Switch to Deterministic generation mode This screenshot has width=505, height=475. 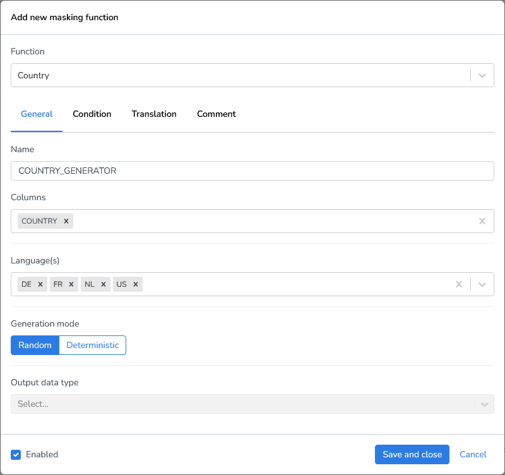93,345
